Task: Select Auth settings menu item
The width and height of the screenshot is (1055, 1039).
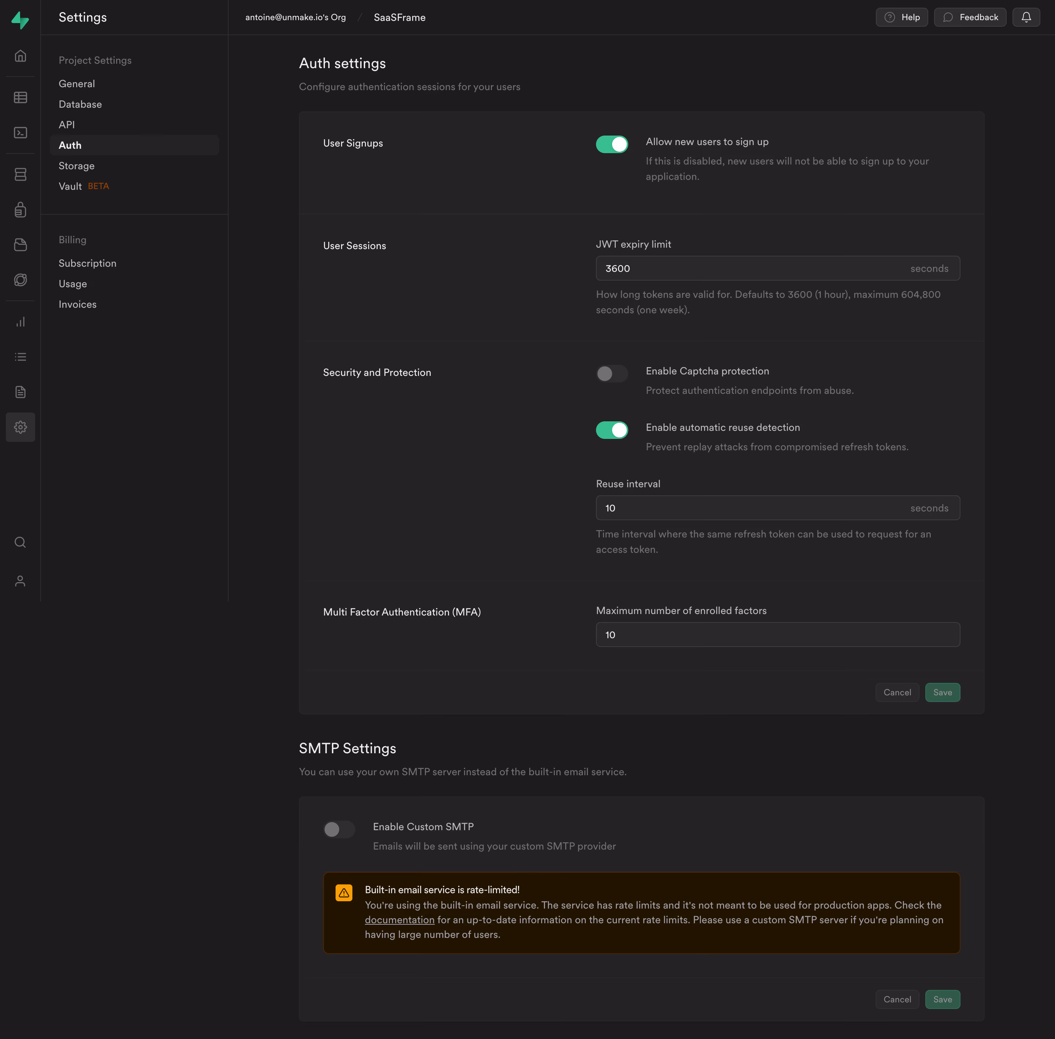Action: coord(134,145)
